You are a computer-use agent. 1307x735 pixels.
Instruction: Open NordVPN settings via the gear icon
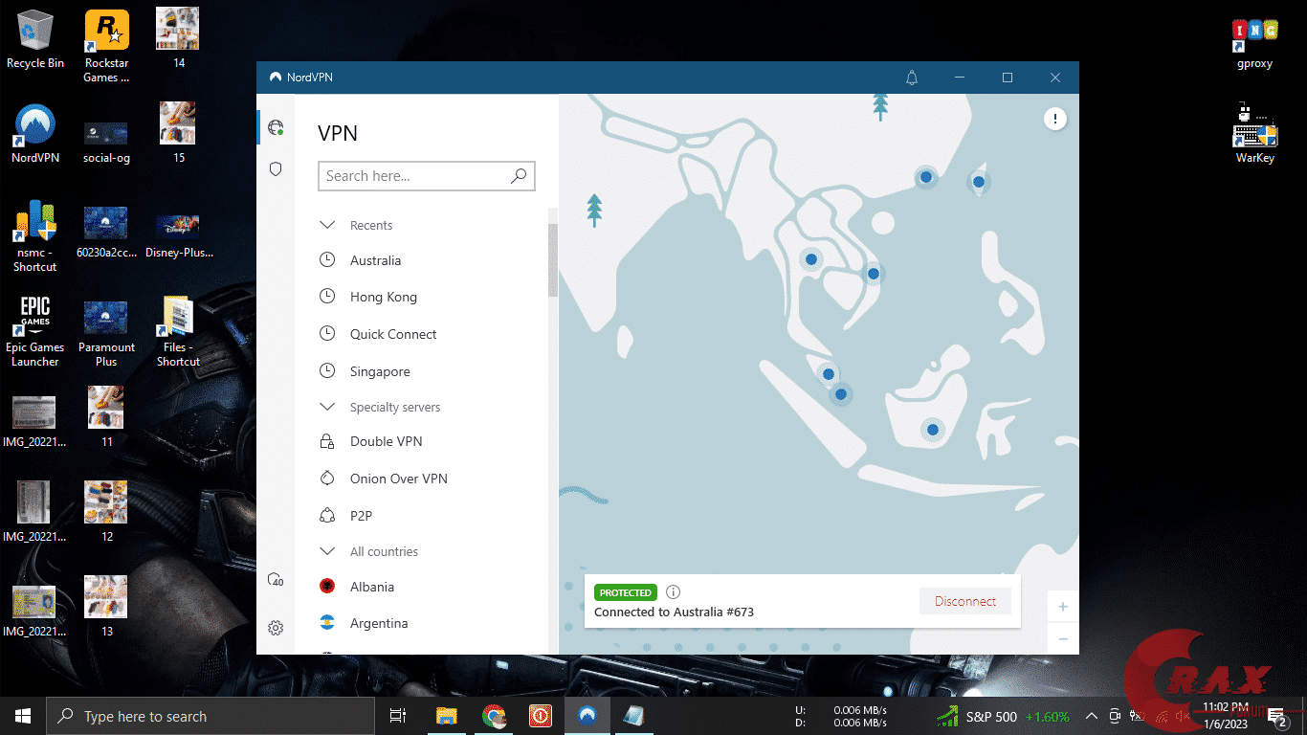[x=276, y=628]
